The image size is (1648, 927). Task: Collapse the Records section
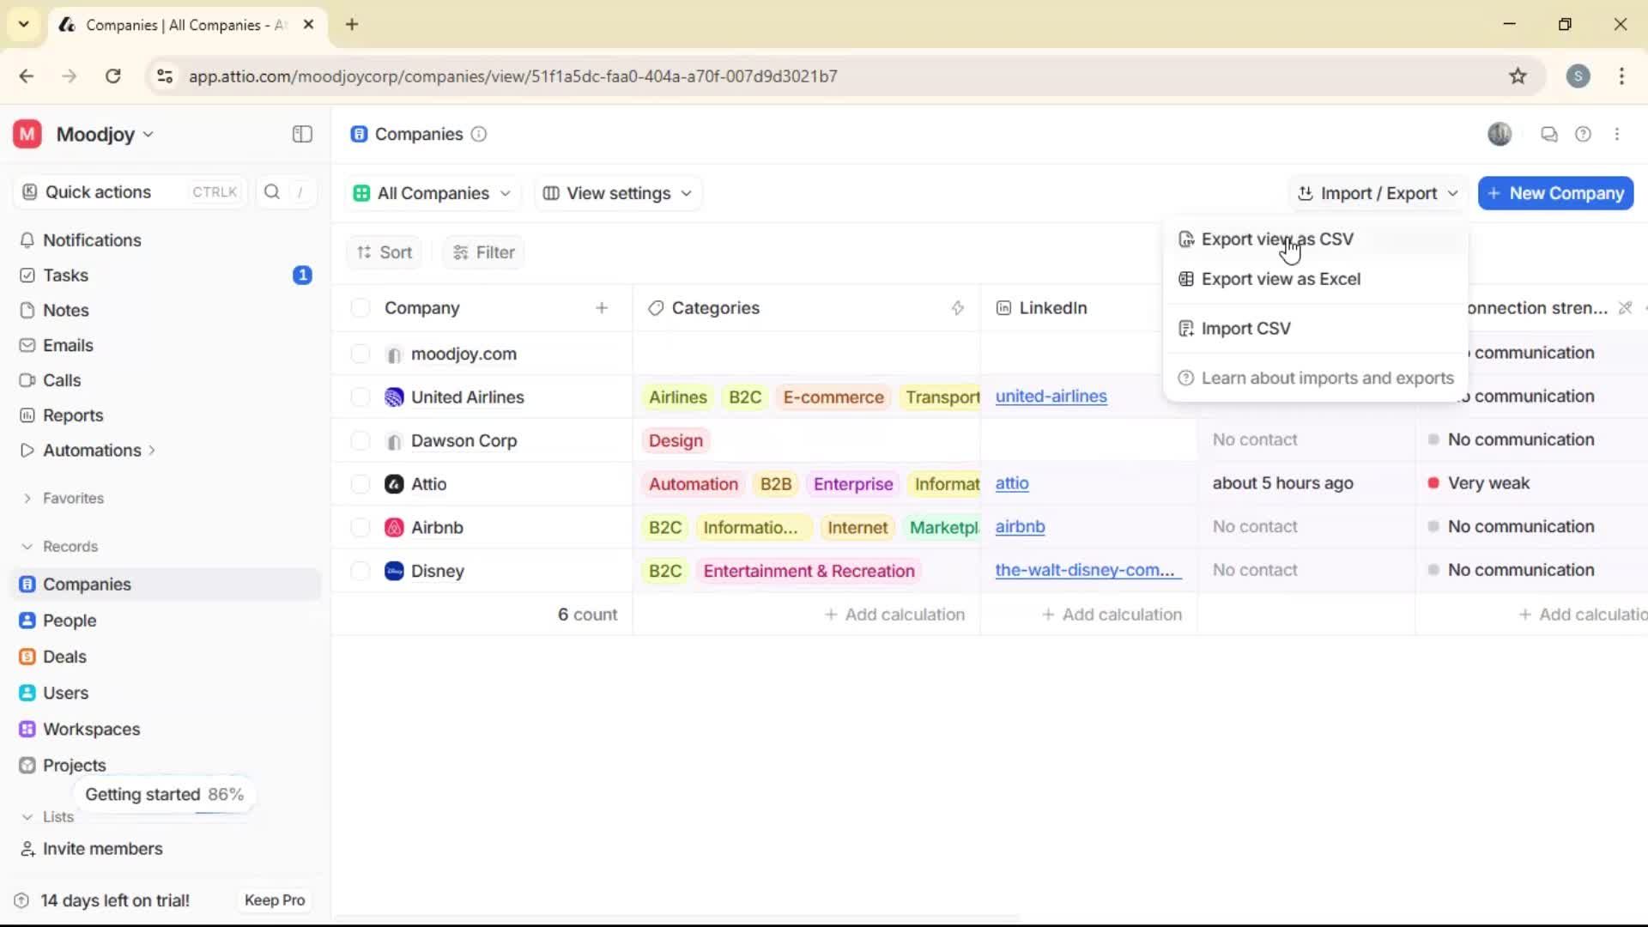pos(27,547)
